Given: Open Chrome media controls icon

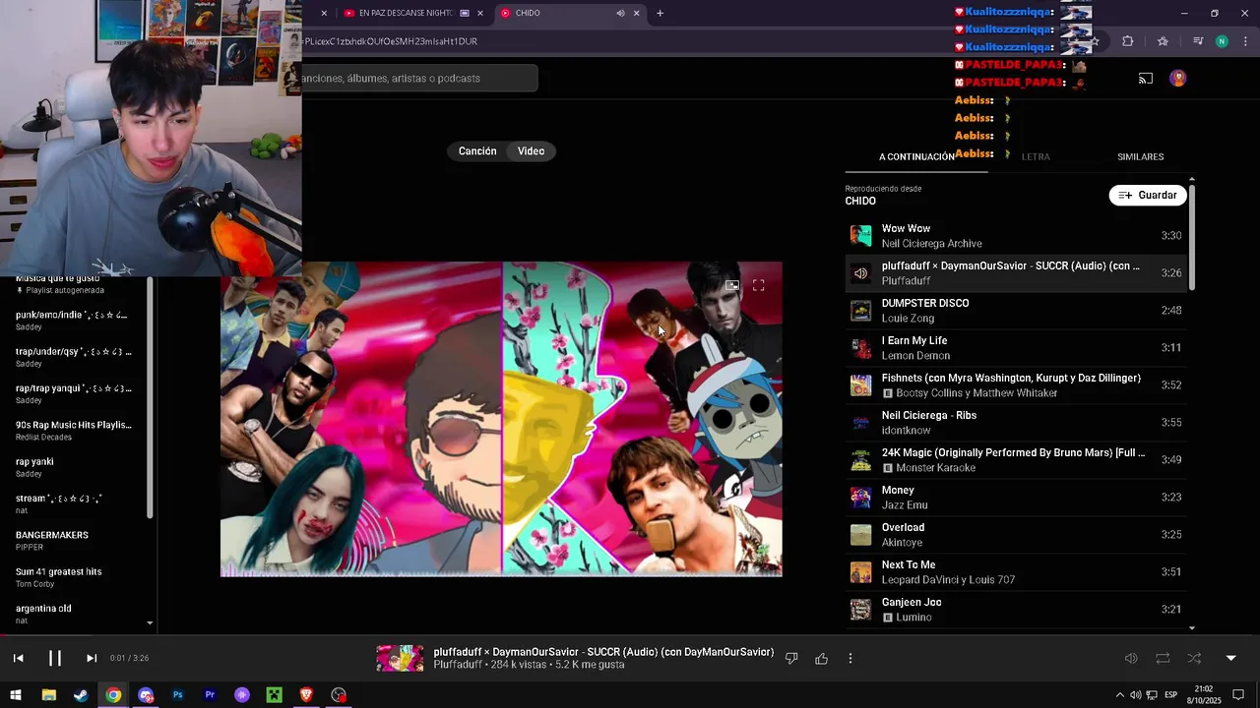Looking at the screenshot, I should [1197, 41].
